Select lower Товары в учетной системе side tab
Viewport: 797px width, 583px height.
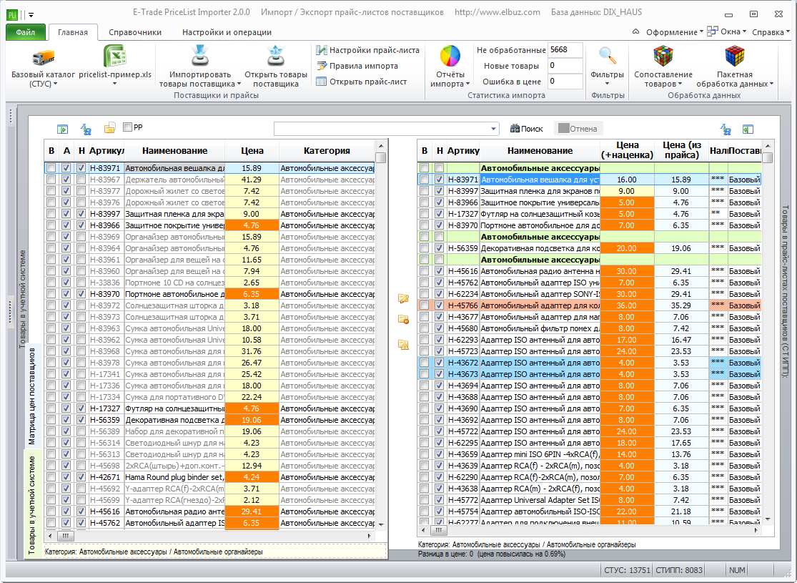[x=32, y=504]
